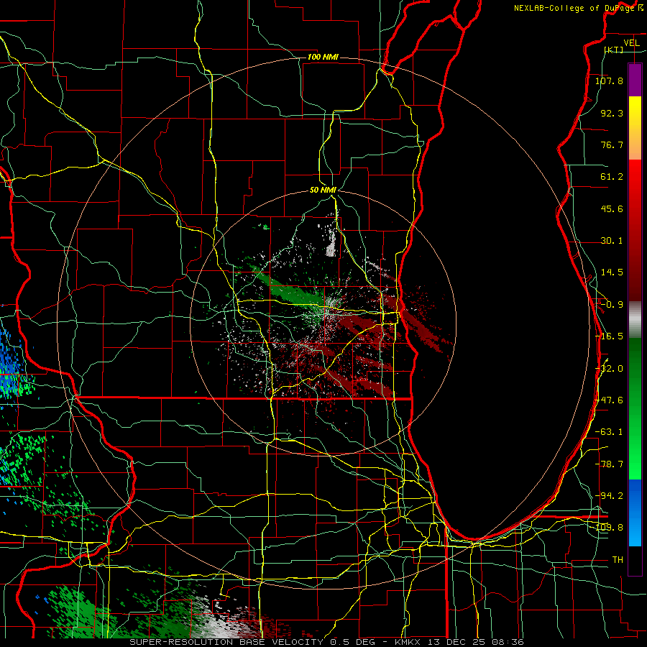Select the -63.1 velocity scale value
The image size is (647, 647).
coord(609,431)
